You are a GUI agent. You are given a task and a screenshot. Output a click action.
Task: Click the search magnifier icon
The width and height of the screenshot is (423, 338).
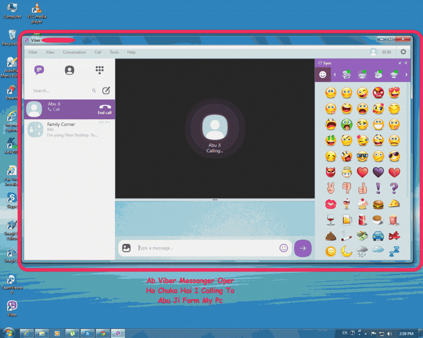(94, 90)
